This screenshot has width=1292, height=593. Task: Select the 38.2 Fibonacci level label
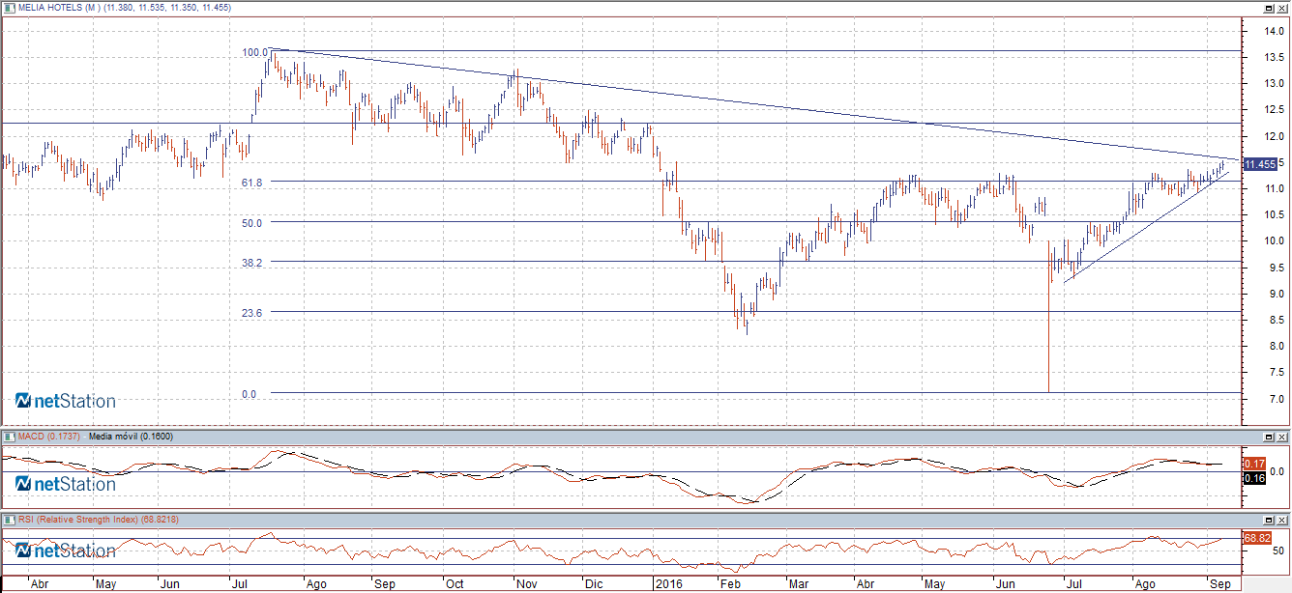252,262
